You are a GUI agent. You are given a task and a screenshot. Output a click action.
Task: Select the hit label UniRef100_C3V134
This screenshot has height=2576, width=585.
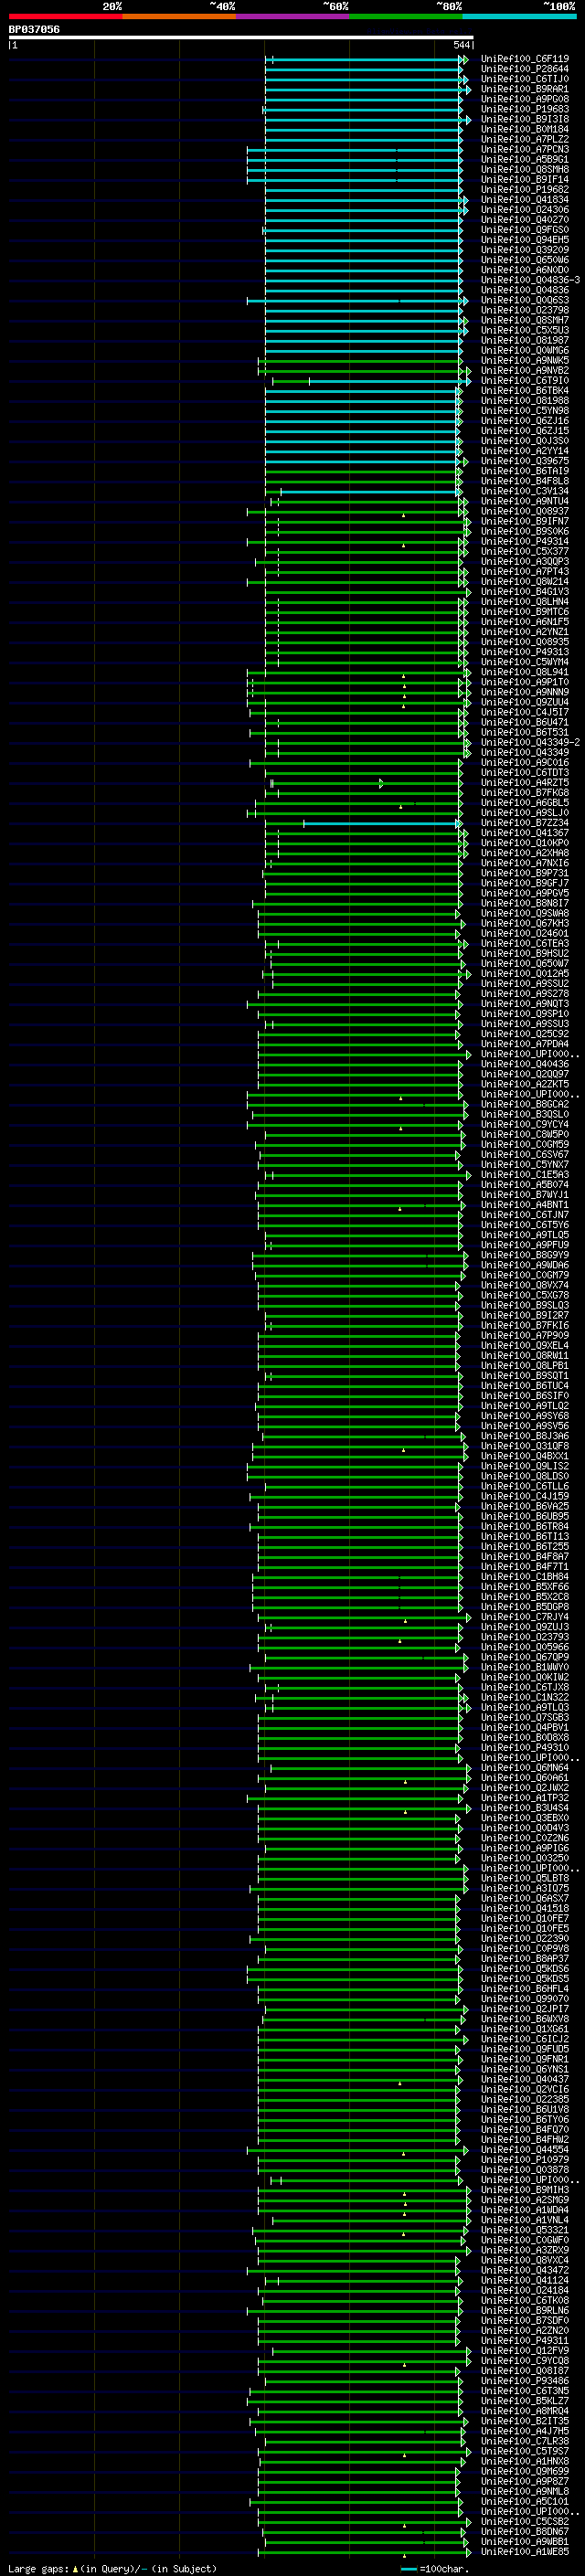point(524,492)
